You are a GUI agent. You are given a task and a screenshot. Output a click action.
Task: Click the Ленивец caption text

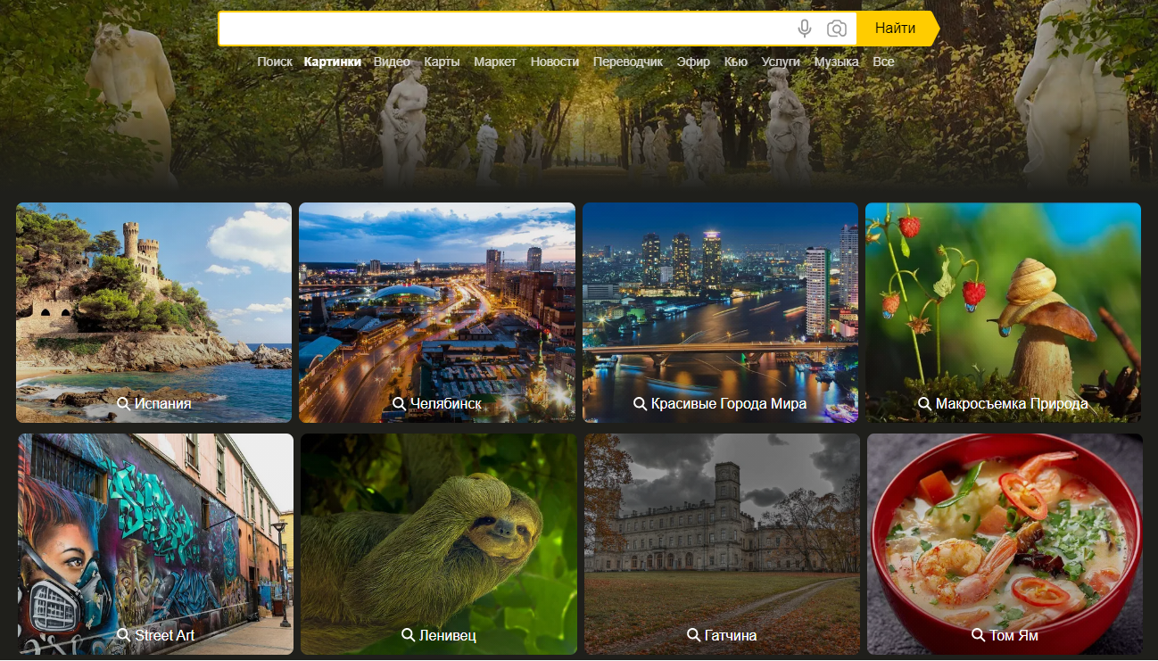tap(448, 635)
